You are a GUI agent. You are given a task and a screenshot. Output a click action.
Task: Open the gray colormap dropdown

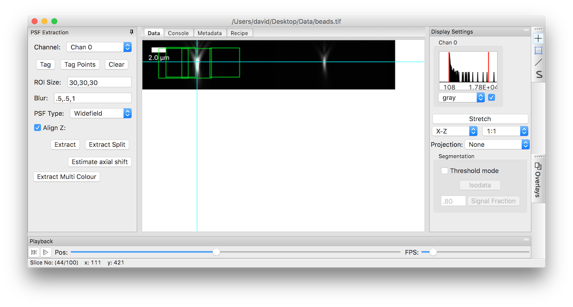coord(461,98)
